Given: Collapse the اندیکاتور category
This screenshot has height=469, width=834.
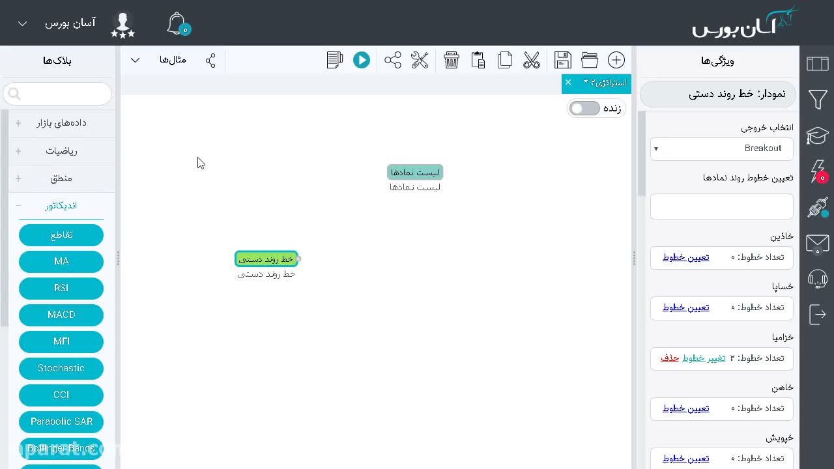Looking at the screenshot, I should click(61, 206).
